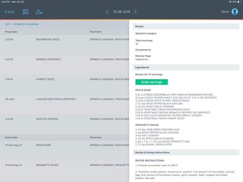The height and width of the screenshot is (182, 243).
Task: Select the Lasagne Egg Pasta (Defrost) task
Action: click(x=64, y=104)
